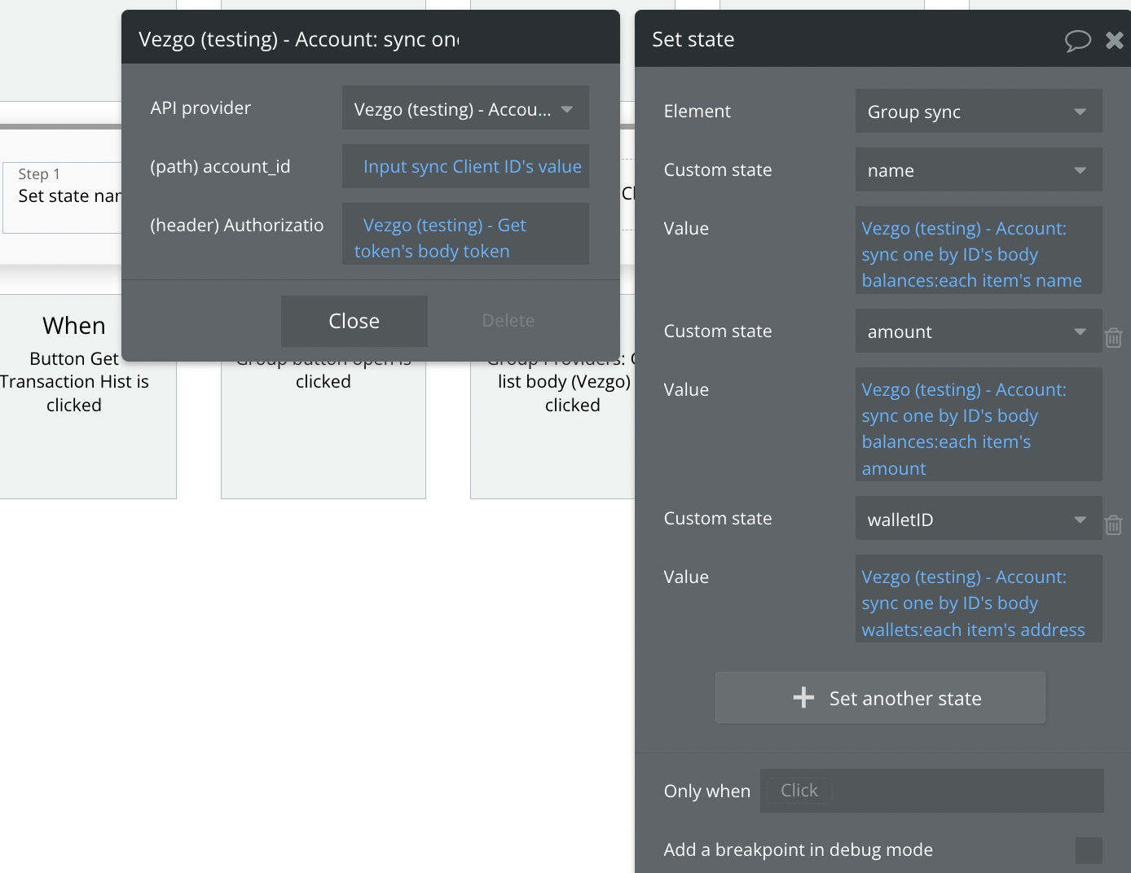
Task: Delete the amount custom state via its trash icon
Action: (x=1113, y=337)
